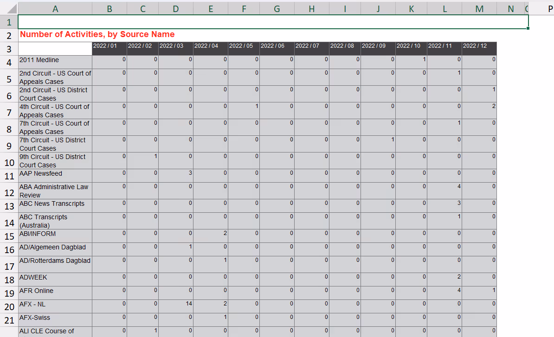Click the 2022/12 value 2 in 4th Circuit row

click(479, 111)
